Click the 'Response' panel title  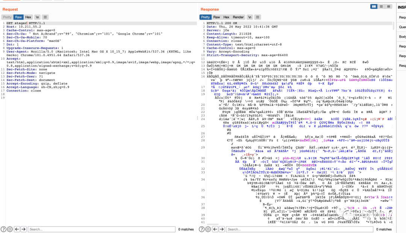(x=210, y=9)
